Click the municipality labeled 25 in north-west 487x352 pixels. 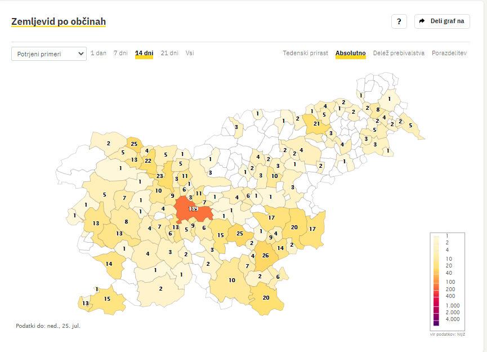click(134, 144)
